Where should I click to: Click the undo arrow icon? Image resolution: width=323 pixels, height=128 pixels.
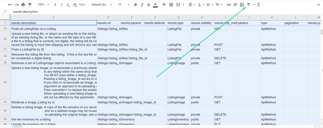tap(10, 4)
